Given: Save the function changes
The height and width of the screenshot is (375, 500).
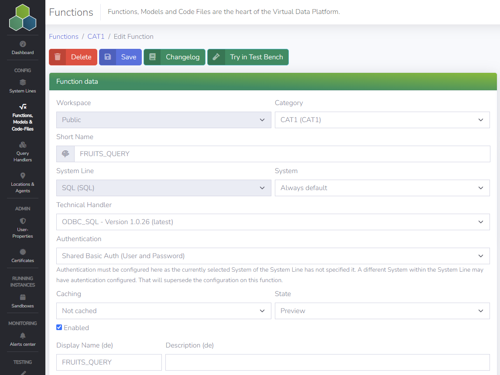Looking at the screenshot, I should click(120, 57).
